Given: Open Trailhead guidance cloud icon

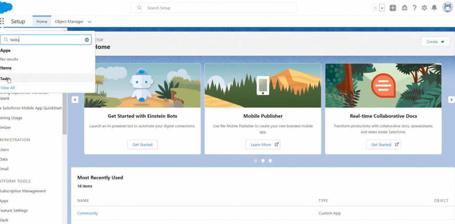Looking at the screenshot, I should tap(404, 8).
